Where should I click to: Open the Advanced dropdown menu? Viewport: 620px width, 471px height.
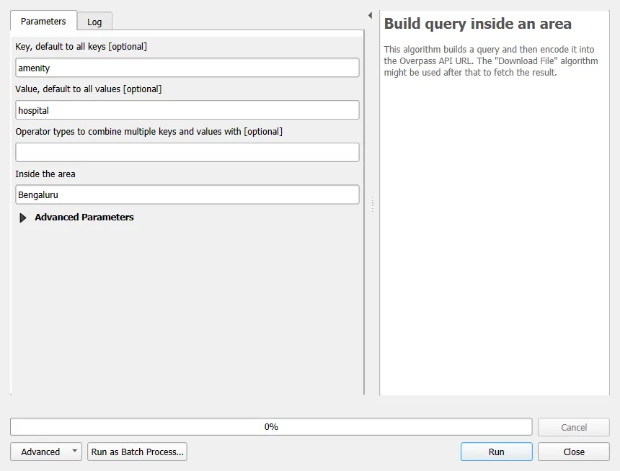click(x=46, y=452)
